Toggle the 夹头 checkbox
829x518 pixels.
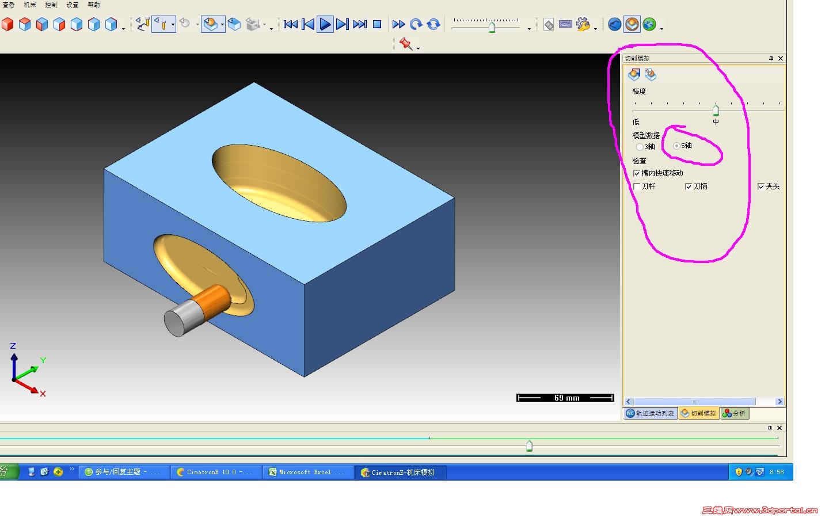pyautogui.click(x=761, y=186)
